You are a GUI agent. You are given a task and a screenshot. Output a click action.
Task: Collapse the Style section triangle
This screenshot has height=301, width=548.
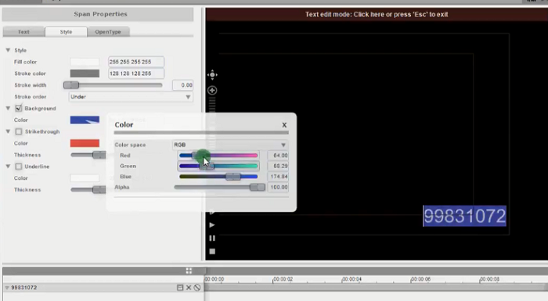(8, 50)
